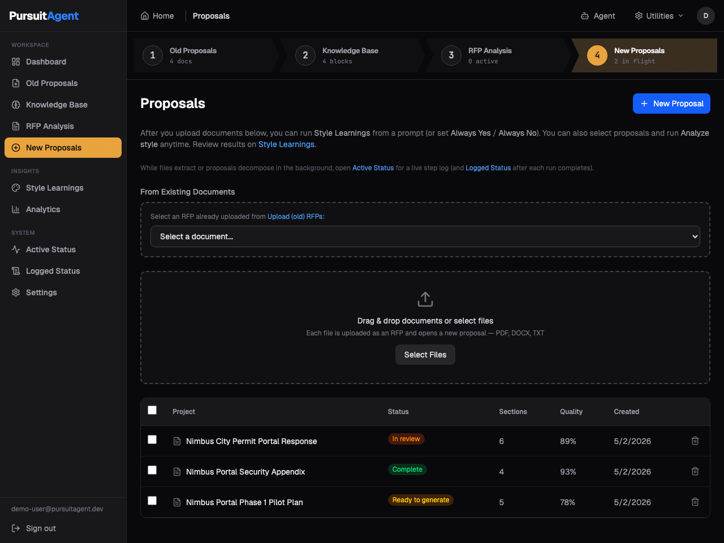
Task: Click the Select Files button
Action: 425,355
